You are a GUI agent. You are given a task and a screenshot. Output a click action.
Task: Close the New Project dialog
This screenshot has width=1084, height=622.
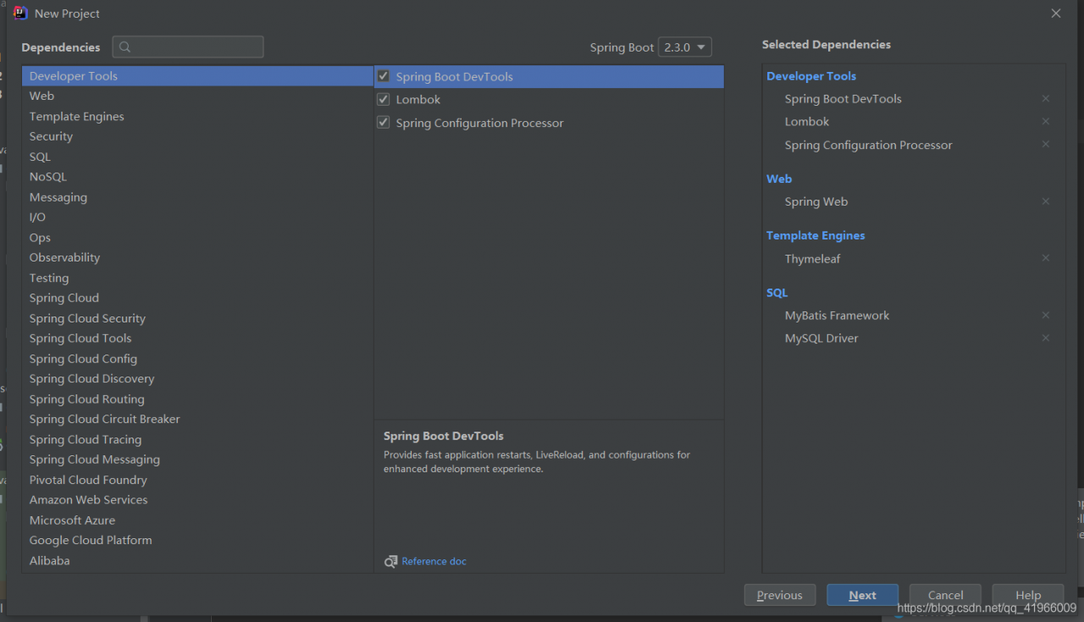coord(1056,14)
